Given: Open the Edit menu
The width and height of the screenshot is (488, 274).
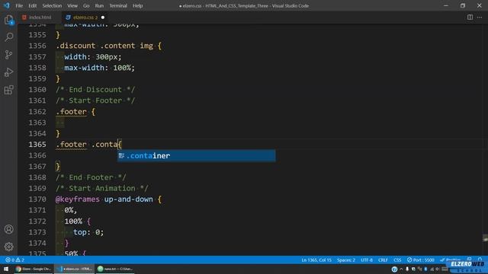Looking at the screenshot, I should pos(32,5).
